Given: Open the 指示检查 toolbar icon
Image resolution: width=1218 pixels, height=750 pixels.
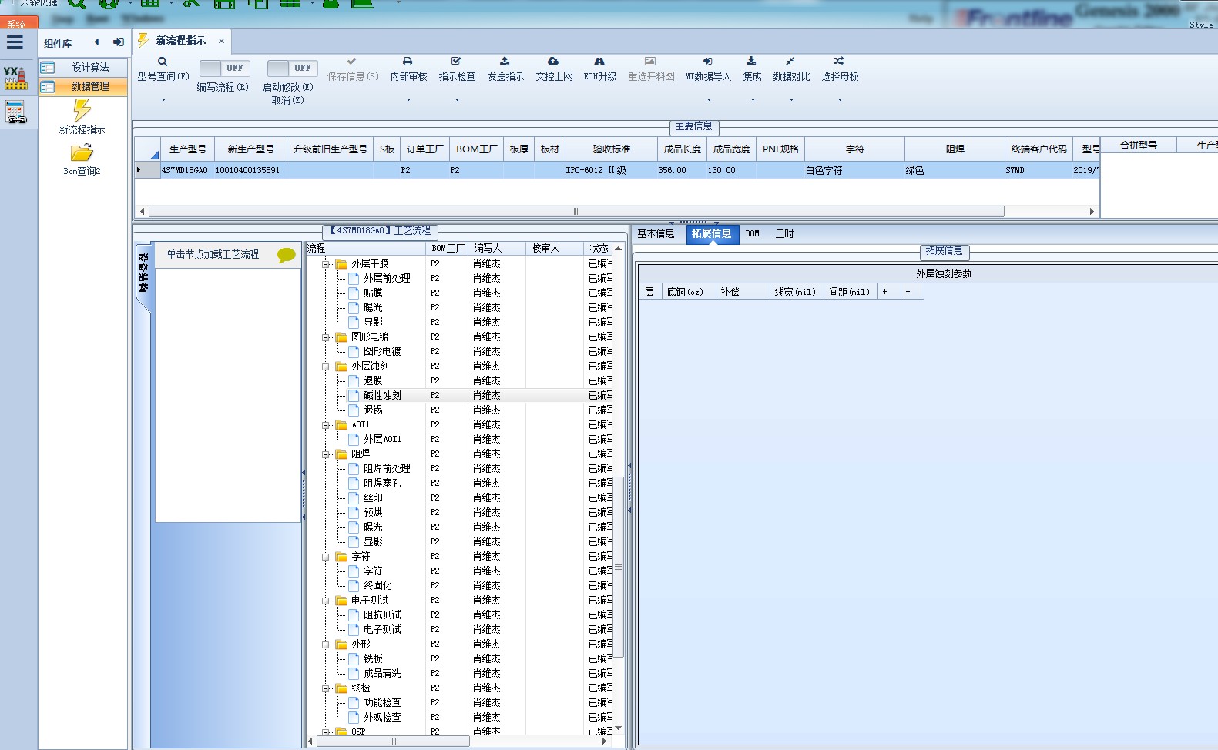Looking at the screenshot, I should click(x=456, y=61).
